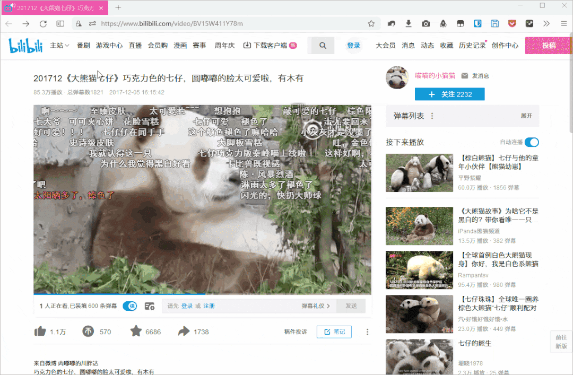Viewport: 573px width, 375px height.
Task: Open 全球首例白色大熊猫 video thumbnail
Action: coord(419,270)
